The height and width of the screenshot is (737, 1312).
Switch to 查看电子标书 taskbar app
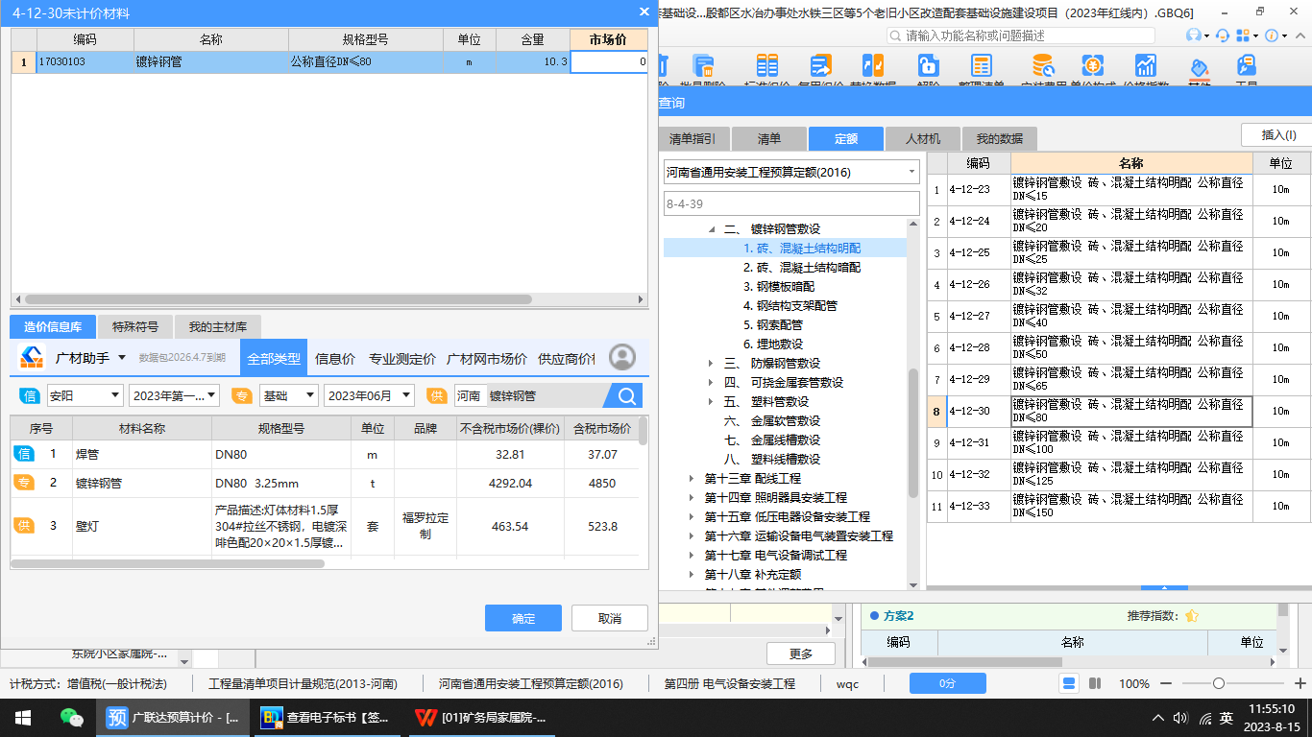coord(326,718)
